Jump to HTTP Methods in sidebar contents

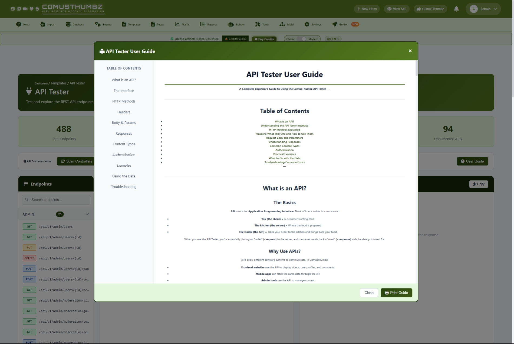click(124, 101)
